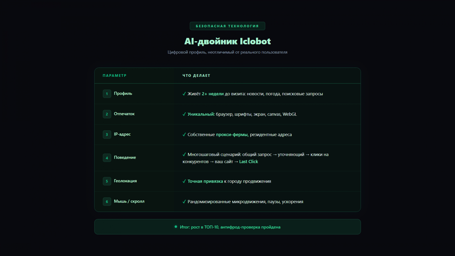Click the text "к городу продвижения"
The width and height of the screenshot is (455, 256).
click(x=248, y=181)
